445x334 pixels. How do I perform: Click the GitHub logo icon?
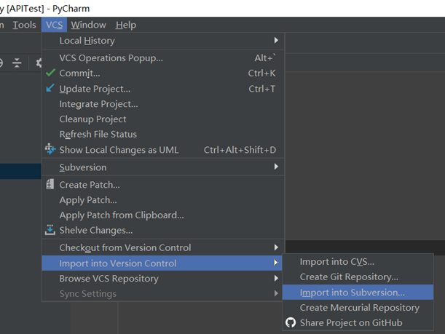click(291, 322)
